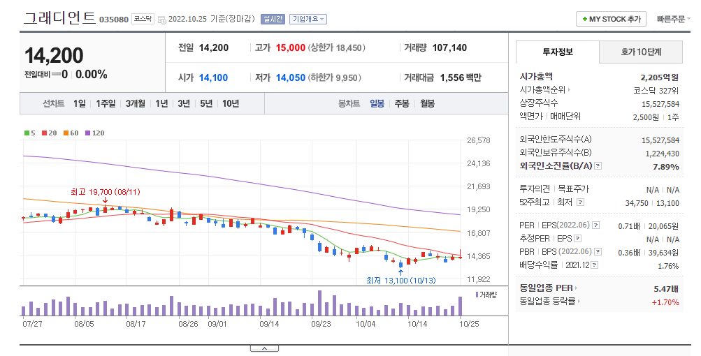
Task: Select the 5년 line chart period
Action: click(x=206, y=103)
